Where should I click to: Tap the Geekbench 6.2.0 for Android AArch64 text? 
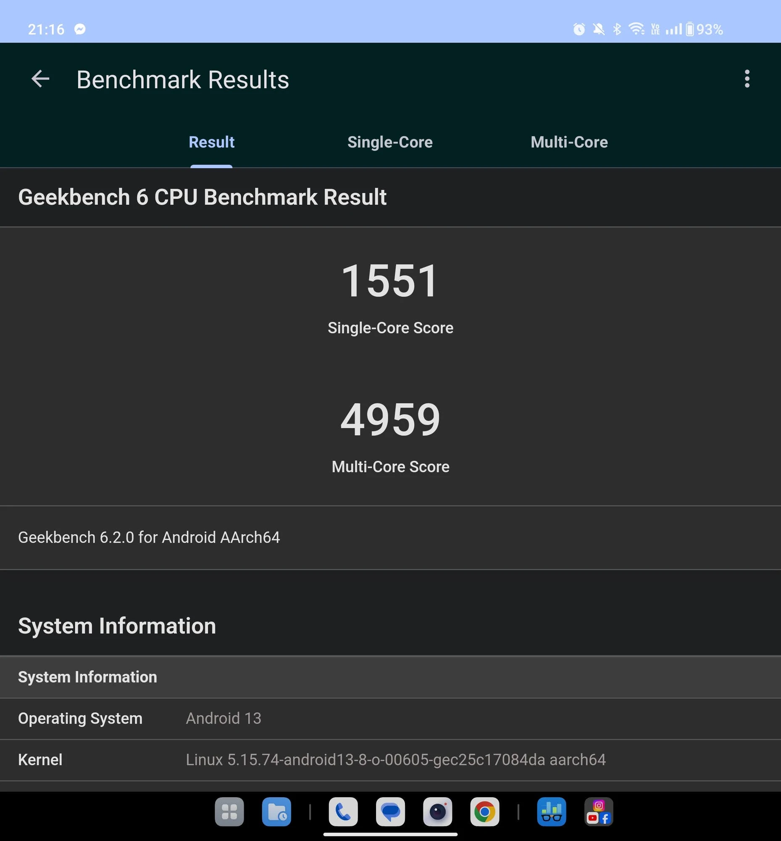(x=149, y=537)
